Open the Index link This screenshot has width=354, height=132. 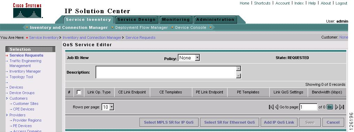click(x=299, y=3)
